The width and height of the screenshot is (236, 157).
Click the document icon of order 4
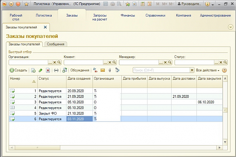point(12,108)
